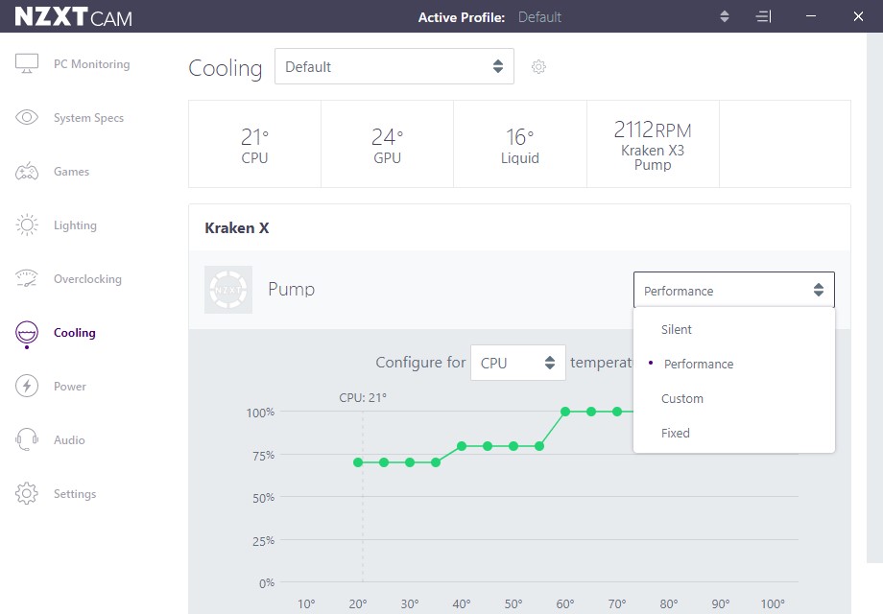Click the Cooling label in sidebar
The image size is (883, 614).
pos(74,333)
